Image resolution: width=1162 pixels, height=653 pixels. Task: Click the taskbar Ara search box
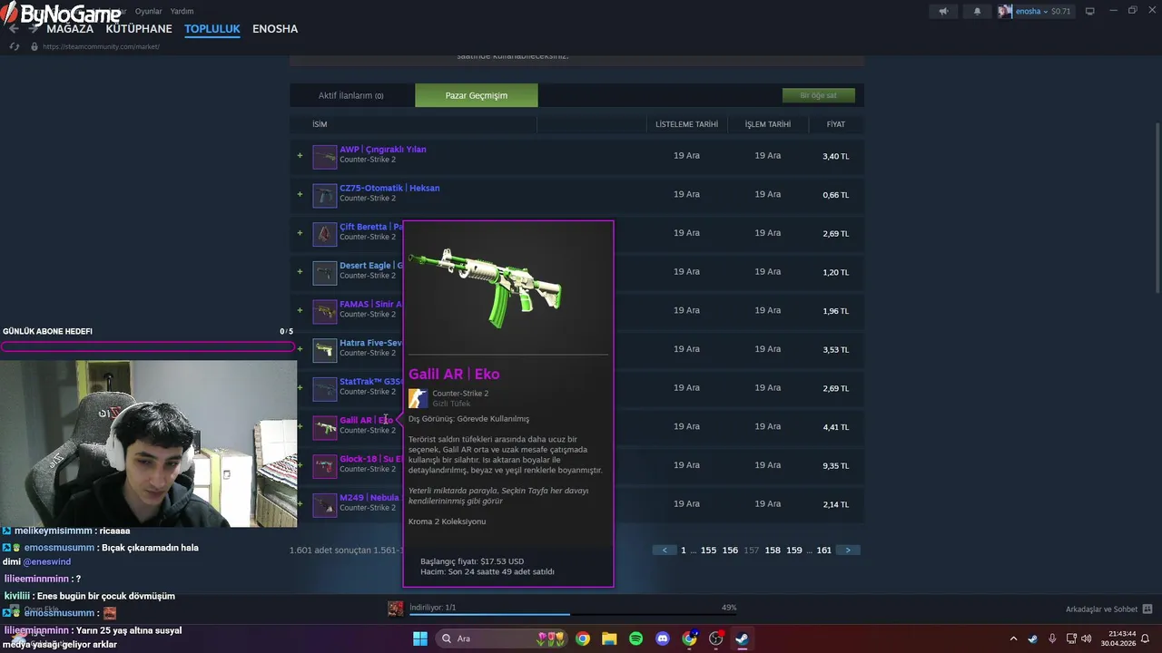[x=501, y=638]
